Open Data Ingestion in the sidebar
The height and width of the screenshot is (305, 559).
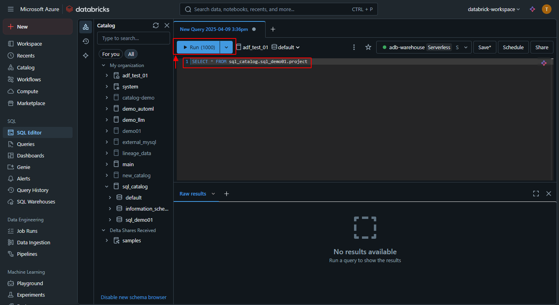pyautogui.click(x=38, y=242)
